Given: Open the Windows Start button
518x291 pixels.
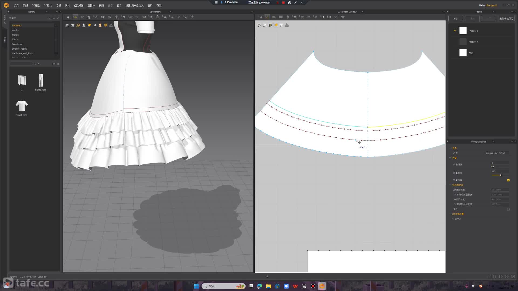Looking at the screenshot, I should (196, 286).
